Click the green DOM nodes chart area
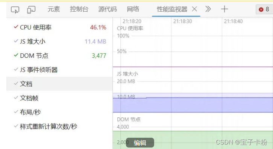 (x=193, y=140)
